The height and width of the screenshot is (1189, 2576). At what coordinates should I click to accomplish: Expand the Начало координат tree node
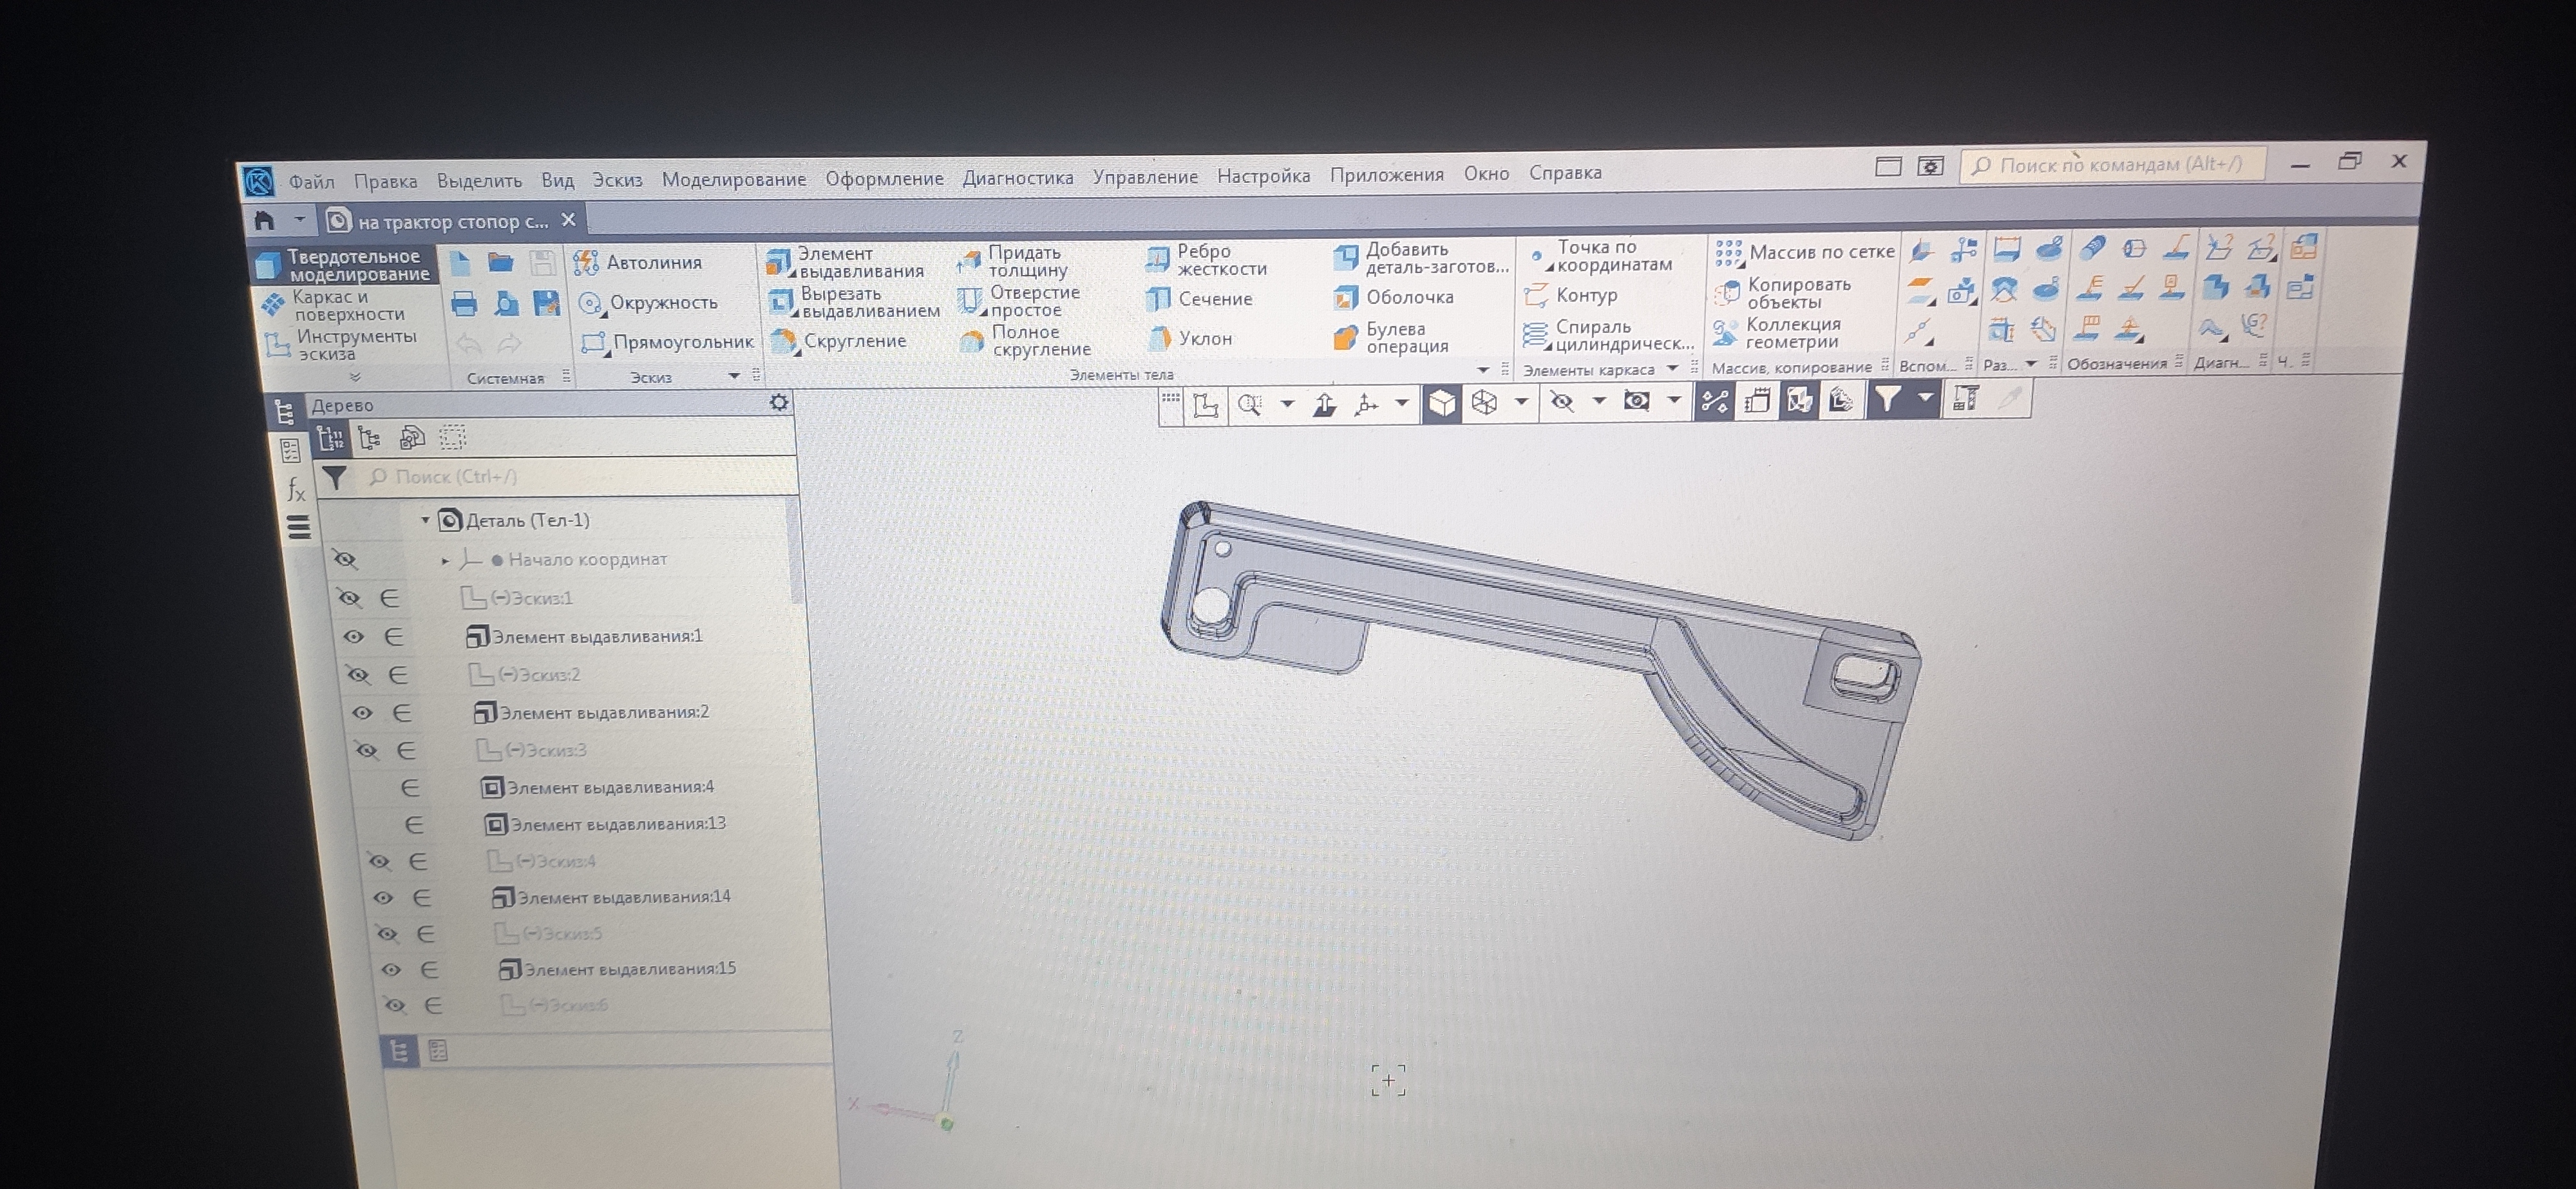446,560
